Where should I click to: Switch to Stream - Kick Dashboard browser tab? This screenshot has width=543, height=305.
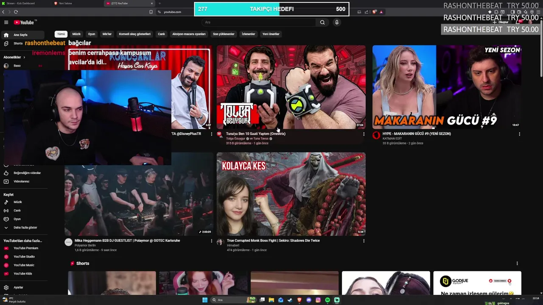25,3
